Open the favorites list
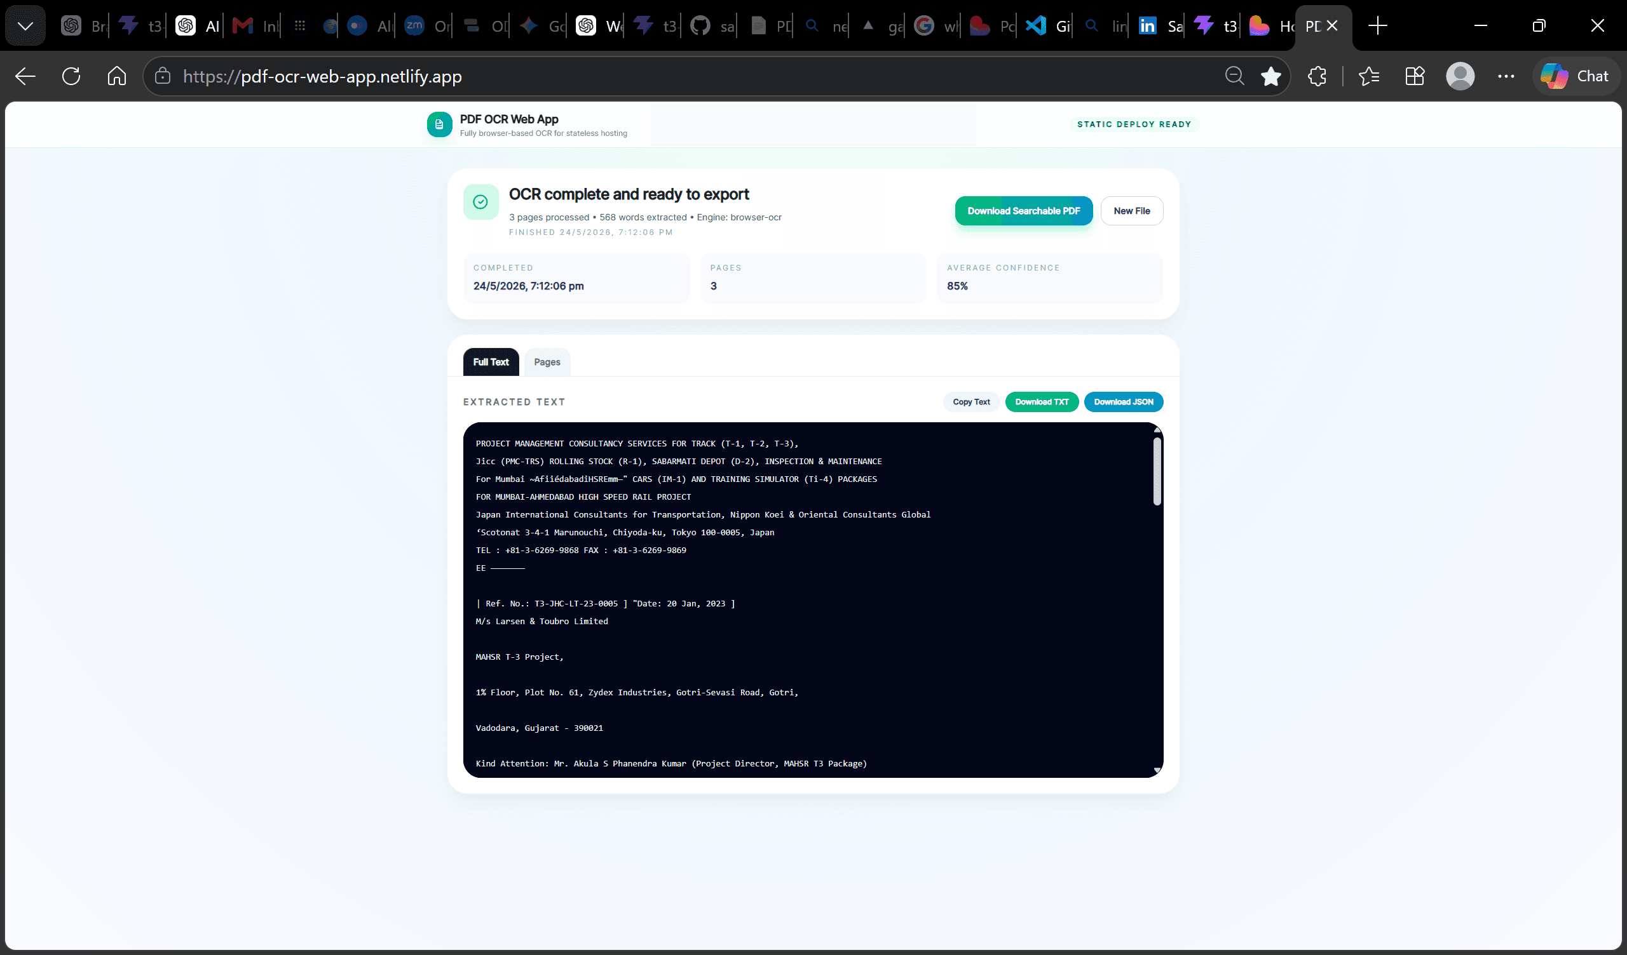The image size is (1627, 955). 1369,76
